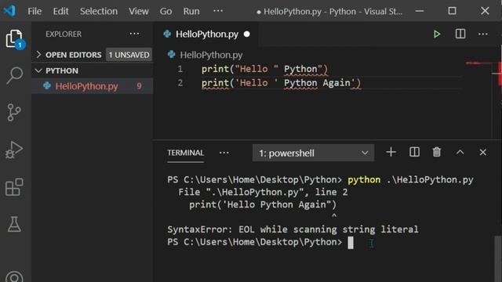Click line number 2 in gutter
Image resolution: width=502 pixels, height=282 pixels.
point(180,83)
